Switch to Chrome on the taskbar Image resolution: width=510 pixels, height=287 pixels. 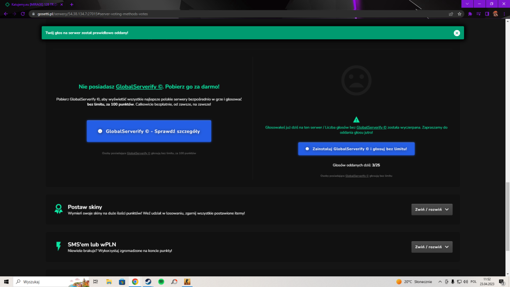coord(135,281)
